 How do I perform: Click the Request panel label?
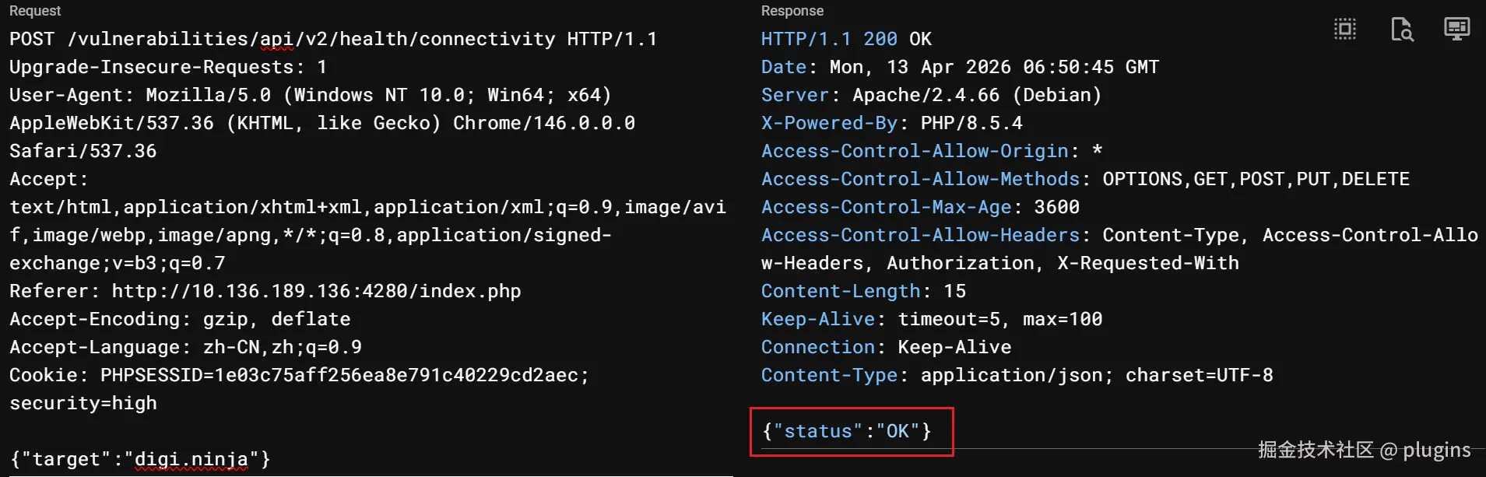35,11
